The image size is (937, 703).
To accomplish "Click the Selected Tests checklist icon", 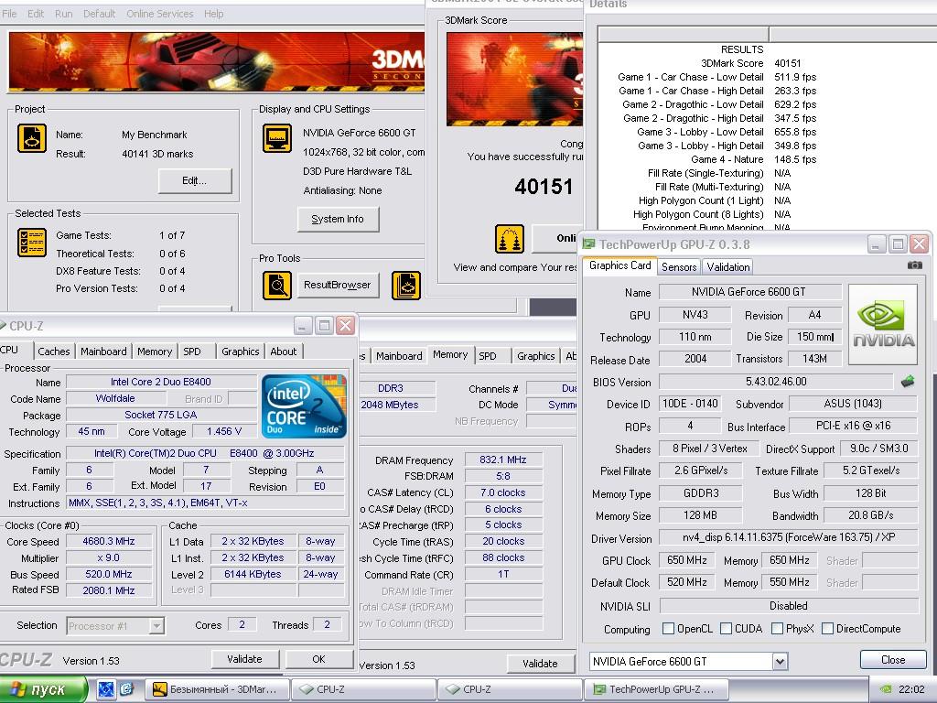I will [x=32, y=243].
